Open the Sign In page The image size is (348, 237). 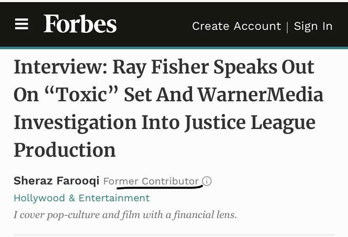tap(313, 26)
